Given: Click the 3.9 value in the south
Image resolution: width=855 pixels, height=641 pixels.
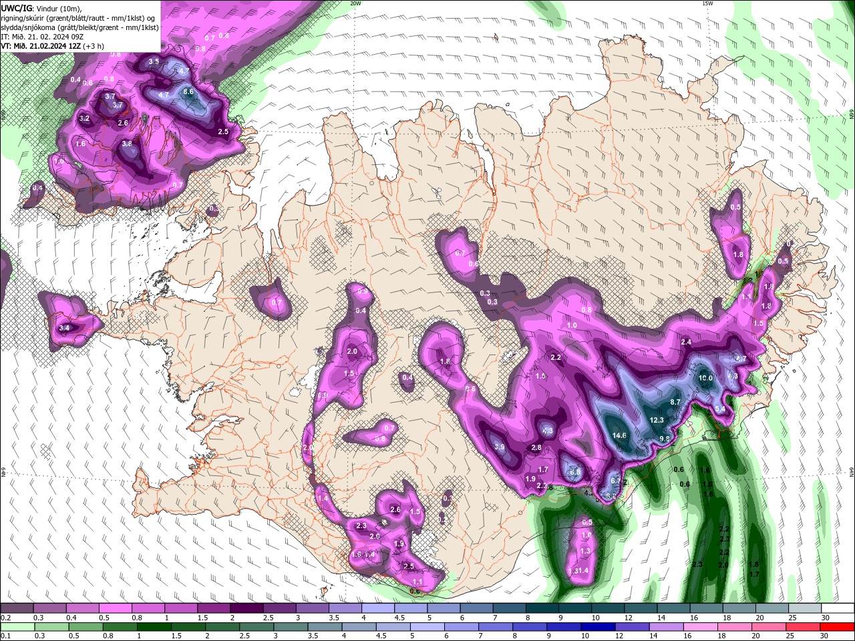Looking at the screenshot, I should [x=499, y=447].
